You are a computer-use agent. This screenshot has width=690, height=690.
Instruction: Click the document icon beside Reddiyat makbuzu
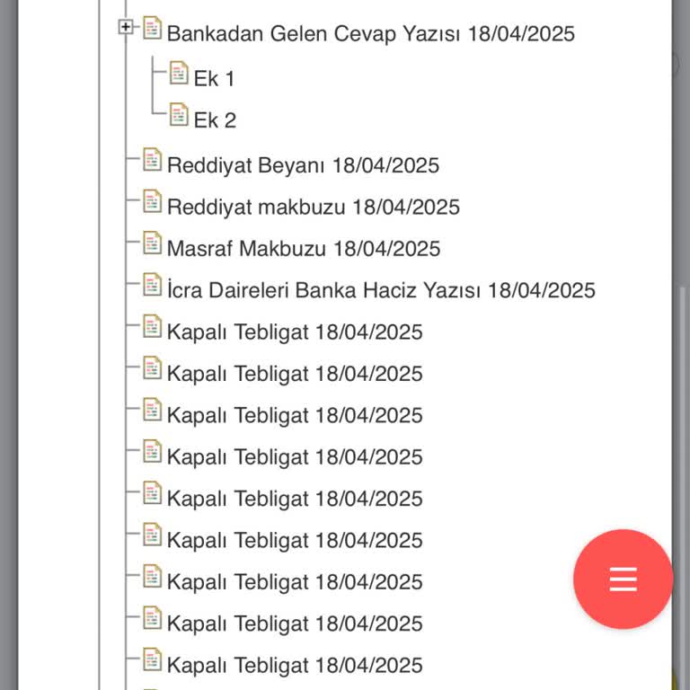pyautogui.click(x=152, y=201)
